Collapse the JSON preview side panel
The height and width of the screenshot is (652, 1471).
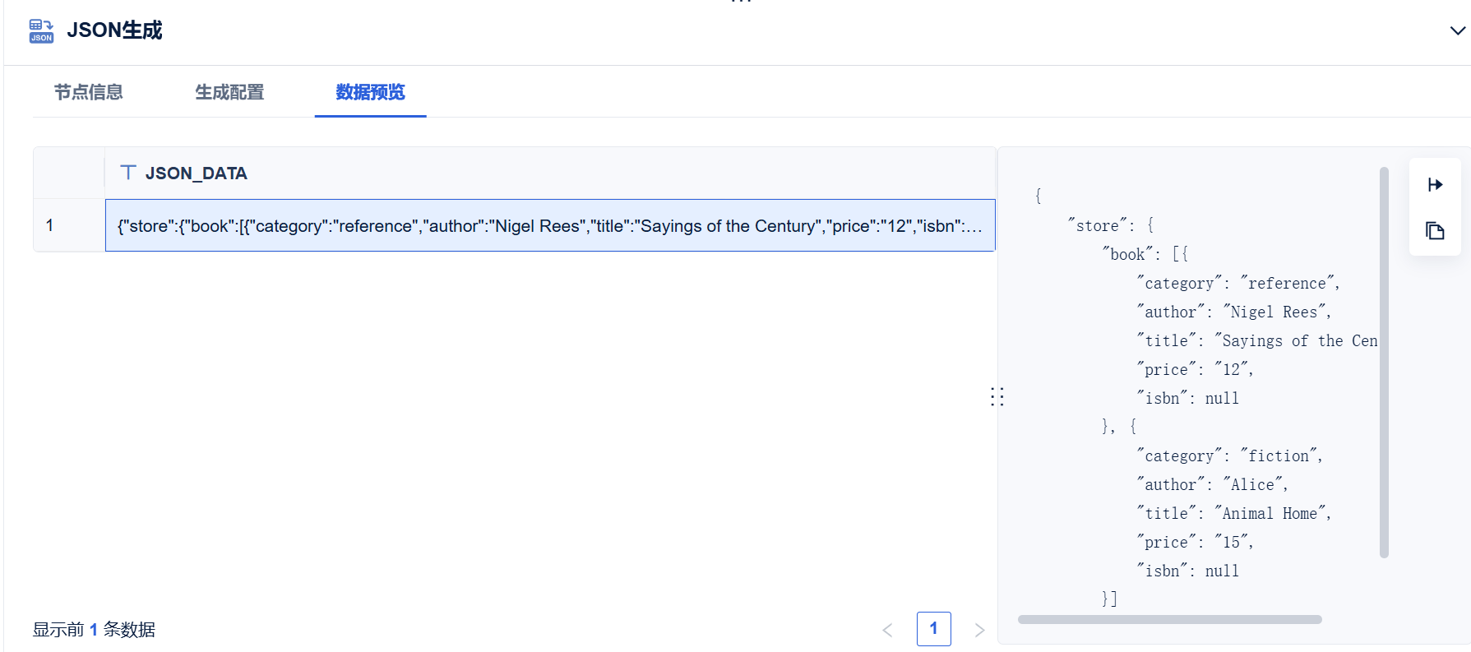[1435, 185]
